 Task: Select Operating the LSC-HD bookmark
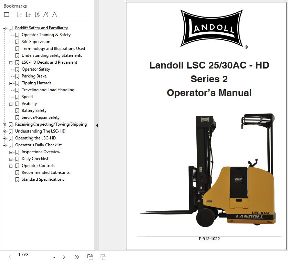(35, 138)
